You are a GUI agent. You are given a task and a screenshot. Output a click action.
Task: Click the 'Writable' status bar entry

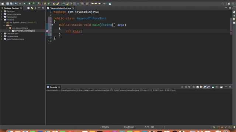105,127
